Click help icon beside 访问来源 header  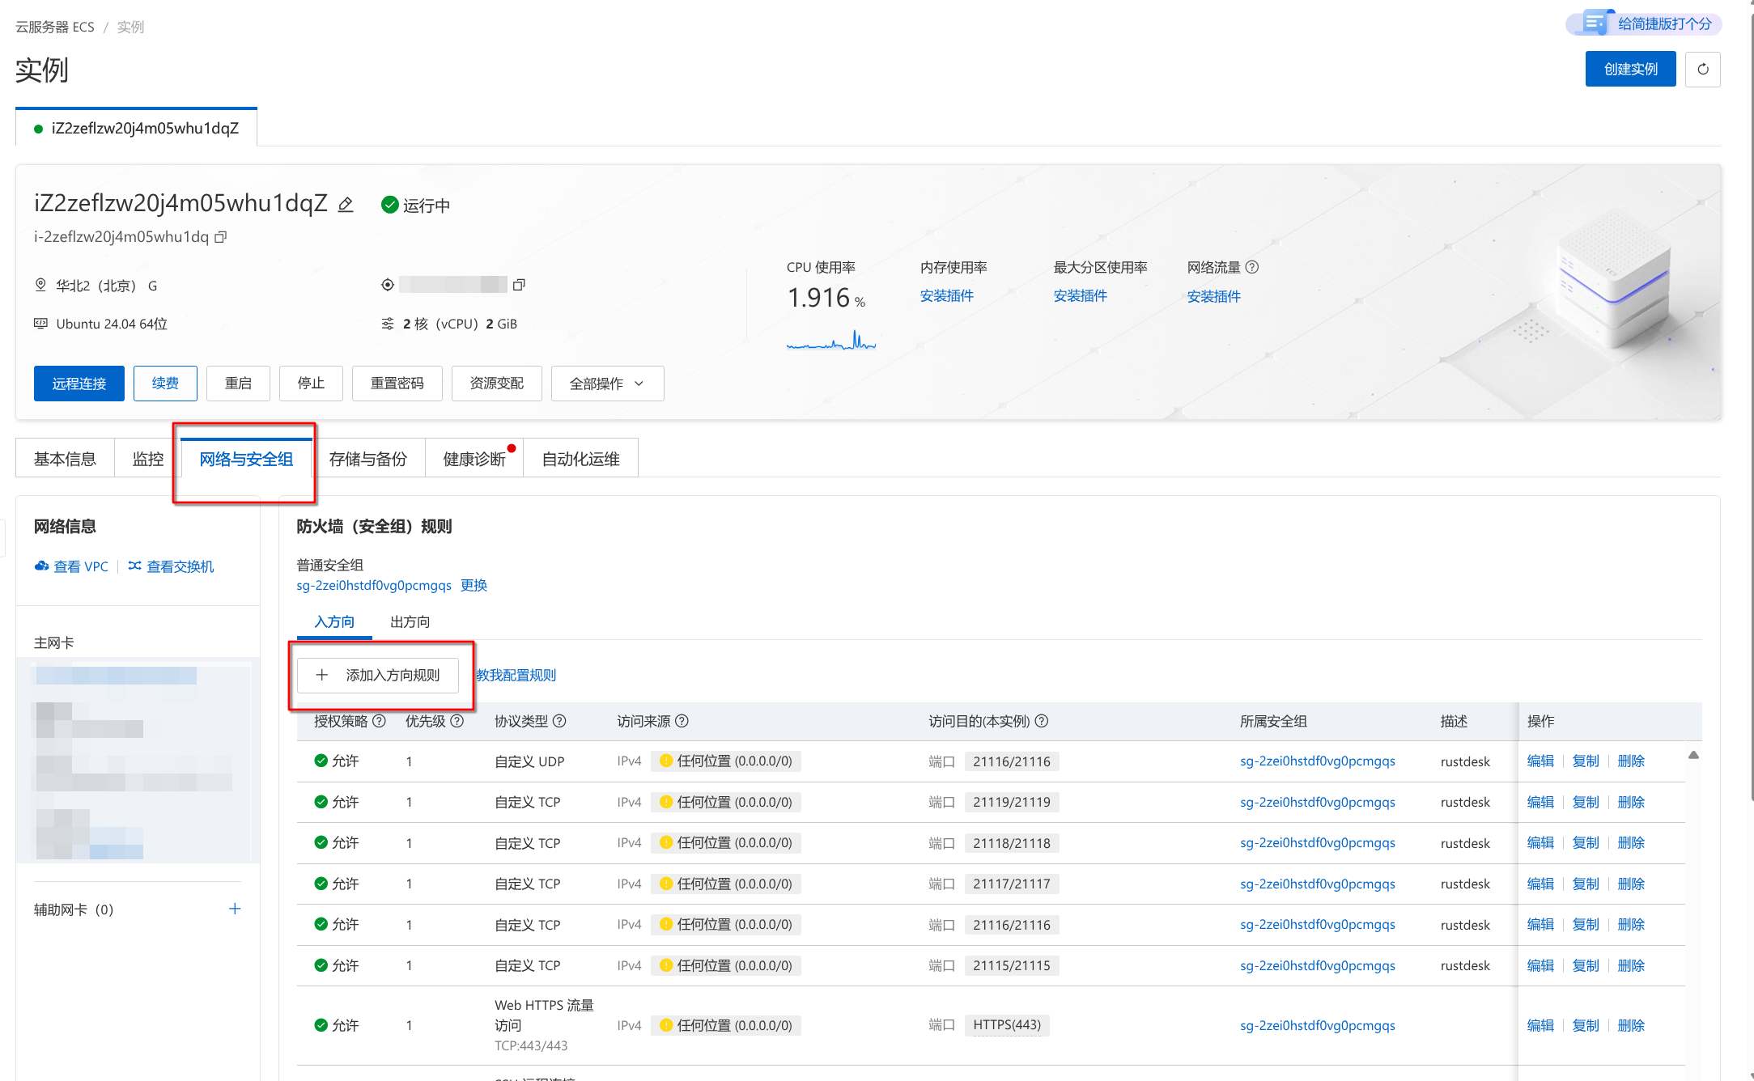[682, 721]
